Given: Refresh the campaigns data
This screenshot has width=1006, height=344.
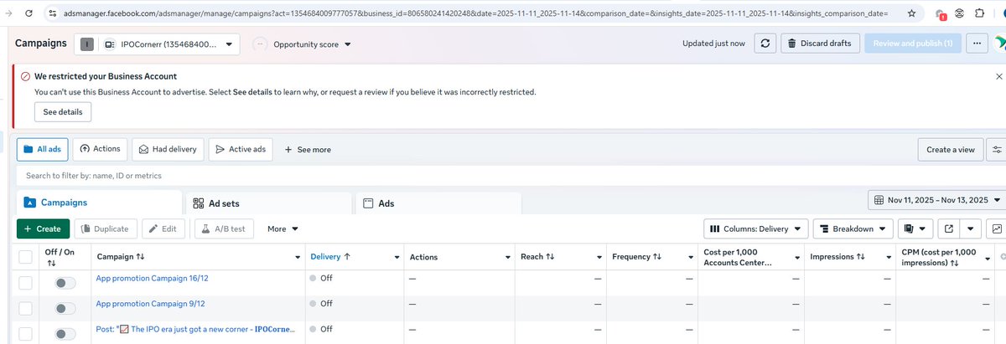Looking at the screenshot, I should [x=764, y=44].
